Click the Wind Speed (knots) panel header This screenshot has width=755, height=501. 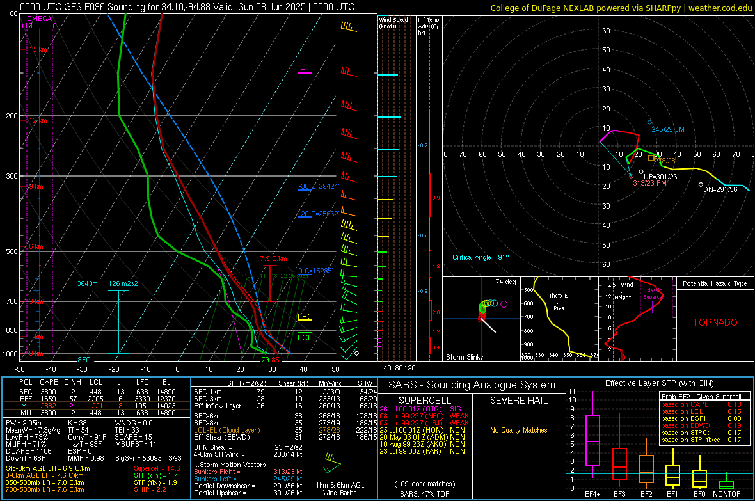pyautogui.click(x=393, y=22)
